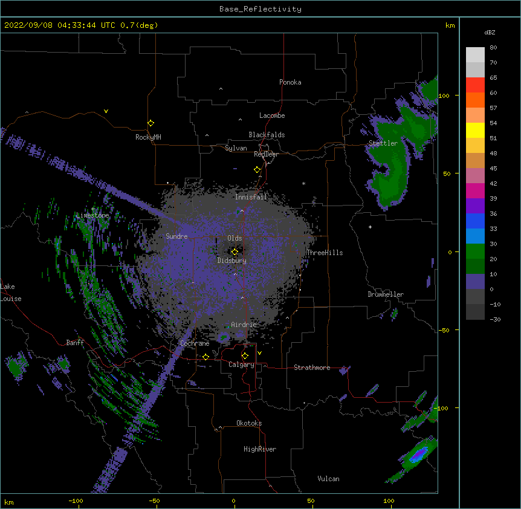Screen dimensions: 521x509
Task: Click the 57 value in dBZ legend
Action: [493, 108]
